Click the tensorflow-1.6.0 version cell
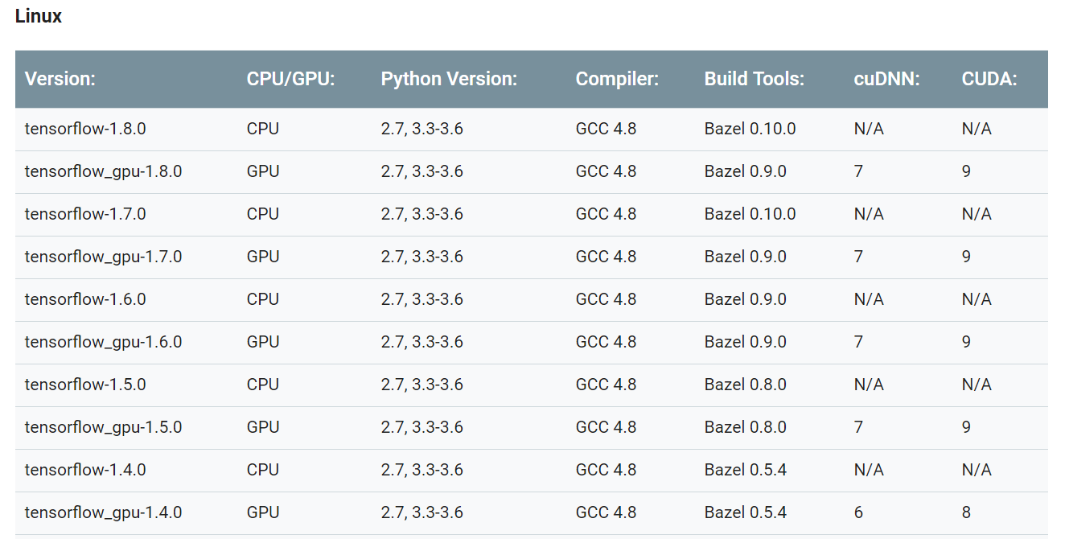The image size is (1065, 539). click(x=85, y=299)
